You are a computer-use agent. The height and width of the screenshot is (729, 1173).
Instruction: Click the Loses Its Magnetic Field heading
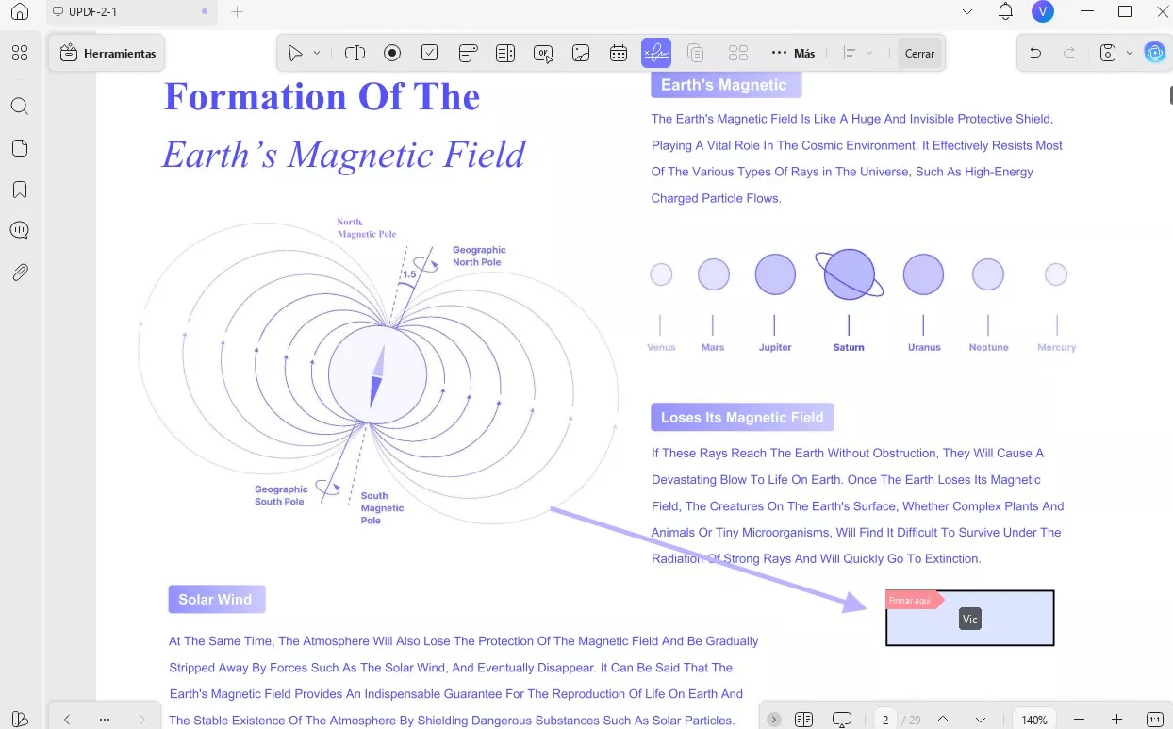[x=742, y=417]
